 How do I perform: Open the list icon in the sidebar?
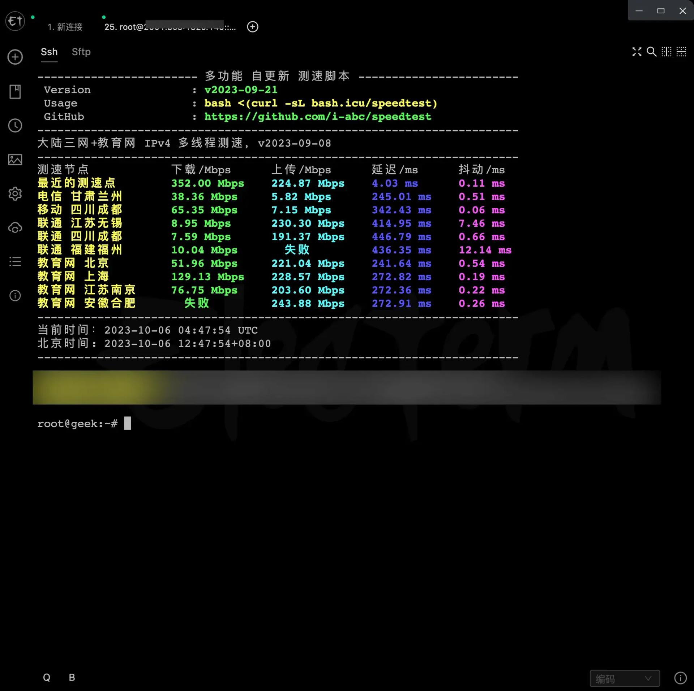point(15,262)
